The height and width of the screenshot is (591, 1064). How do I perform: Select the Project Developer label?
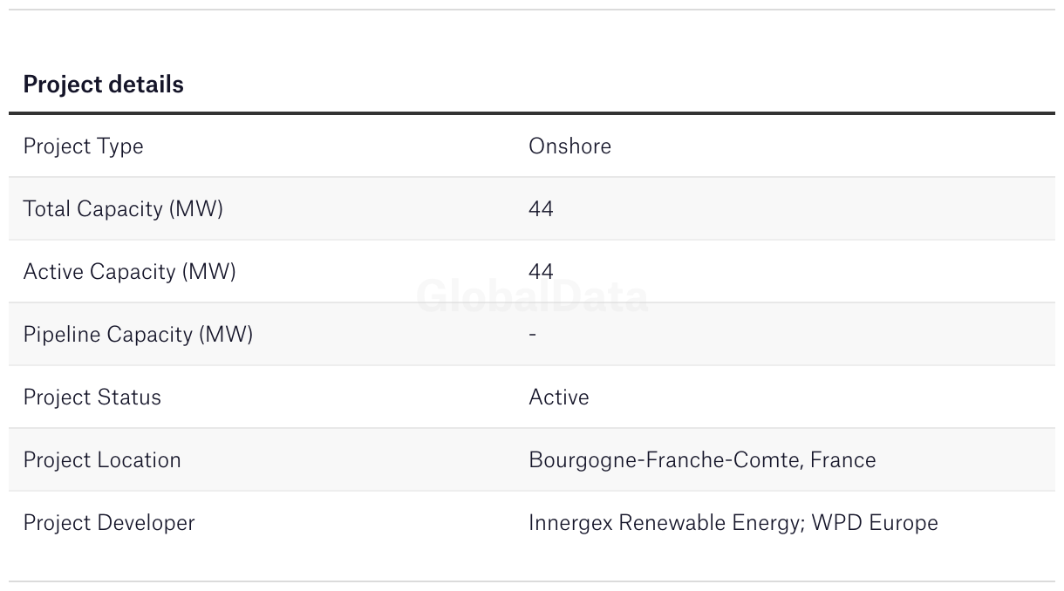[109, 522]
